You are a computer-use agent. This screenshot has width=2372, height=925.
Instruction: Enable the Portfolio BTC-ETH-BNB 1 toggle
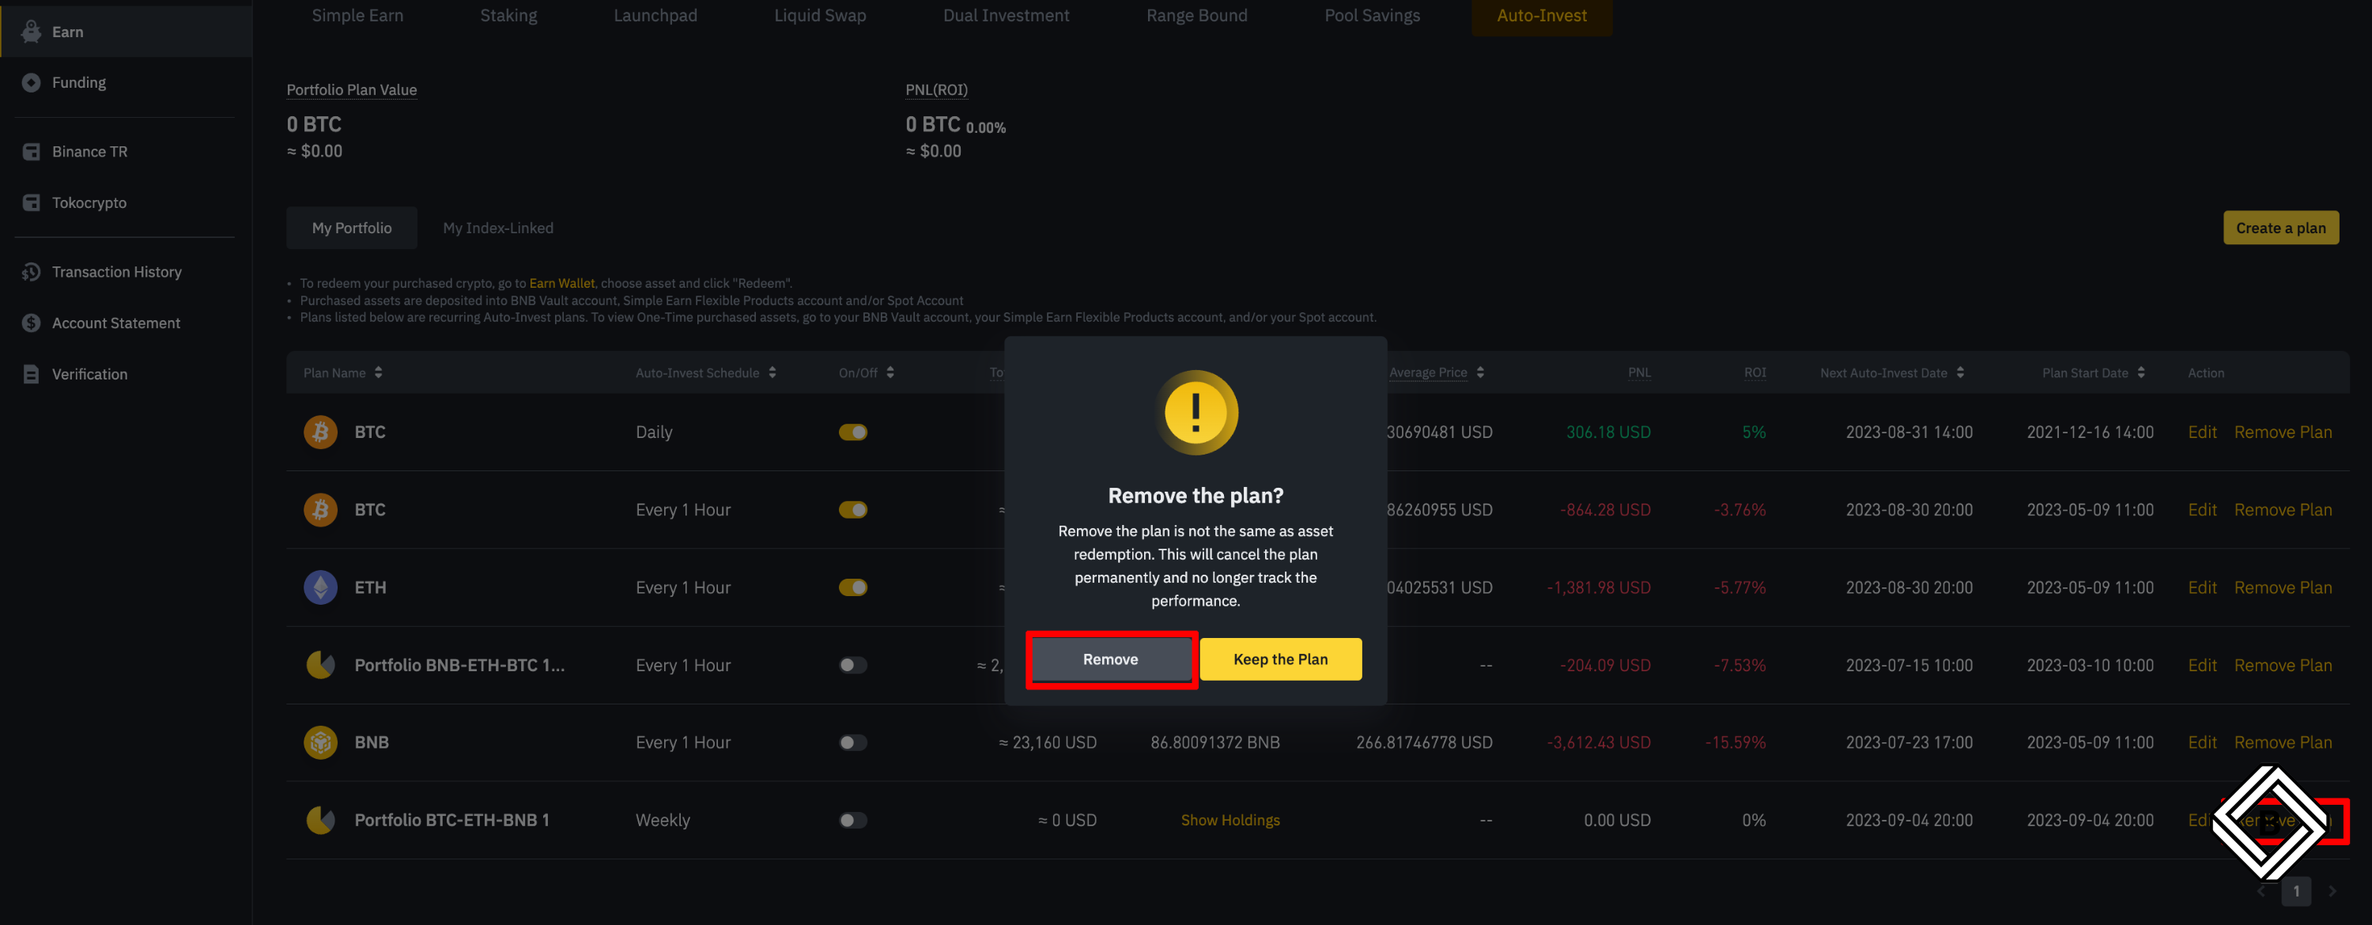tap(852, 820)
